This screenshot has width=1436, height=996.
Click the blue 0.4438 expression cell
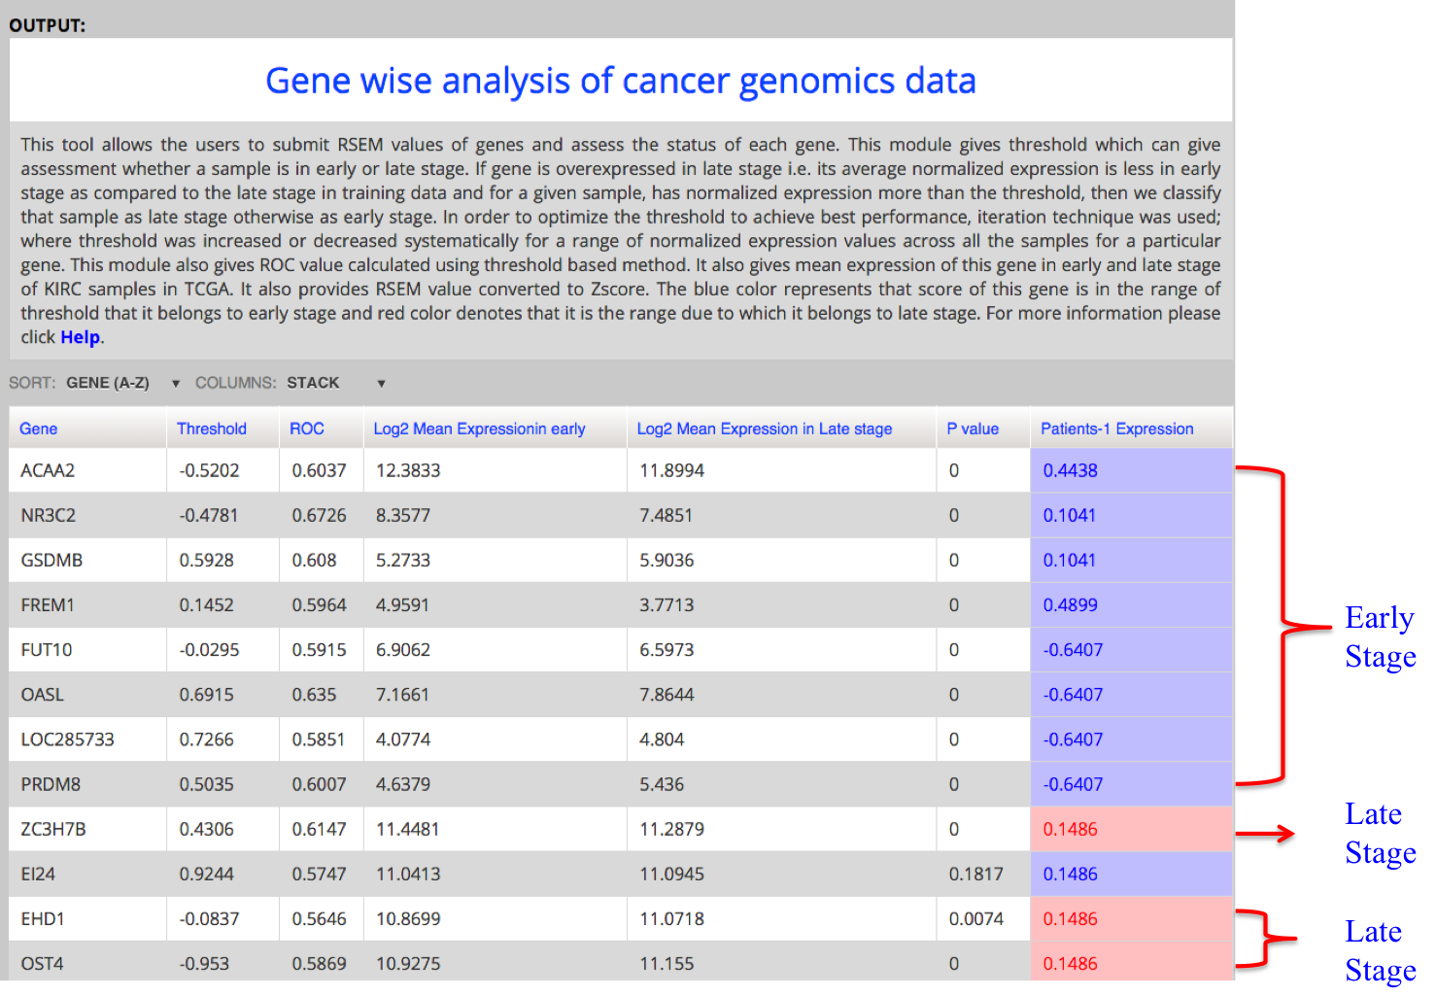(x=1071, y=470)
